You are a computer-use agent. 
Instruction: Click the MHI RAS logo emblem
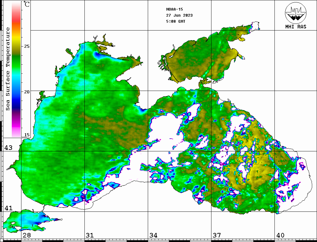[x=296, y=13]
